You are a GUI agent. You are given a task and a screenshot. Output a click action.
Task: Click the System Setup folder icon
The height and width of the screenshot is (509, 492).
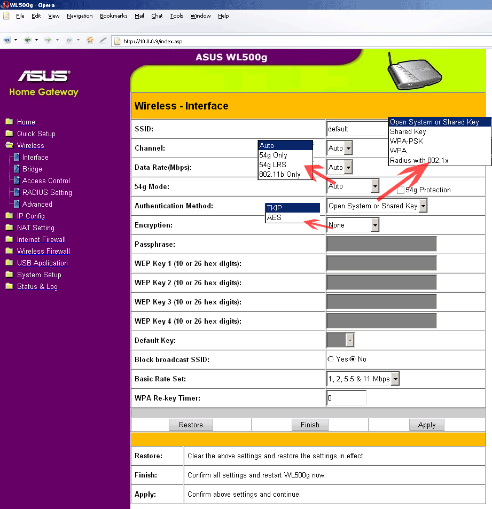click(x=10, y=275)
